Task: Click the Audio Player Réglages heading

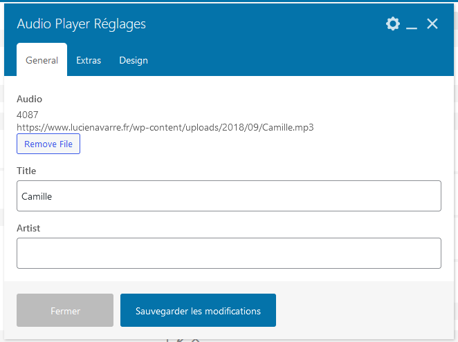Action: pyautogui.click(x=81, y=23)
